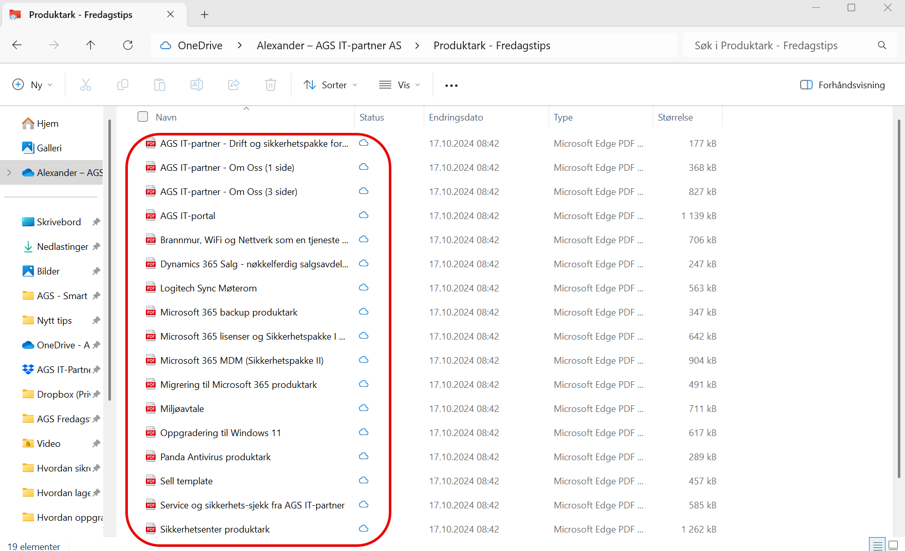Select file Service og sikkerhets-sjekk fra AGS IT-partner
This screenshot has width=905, height=551.
click(x=252, y=505)
